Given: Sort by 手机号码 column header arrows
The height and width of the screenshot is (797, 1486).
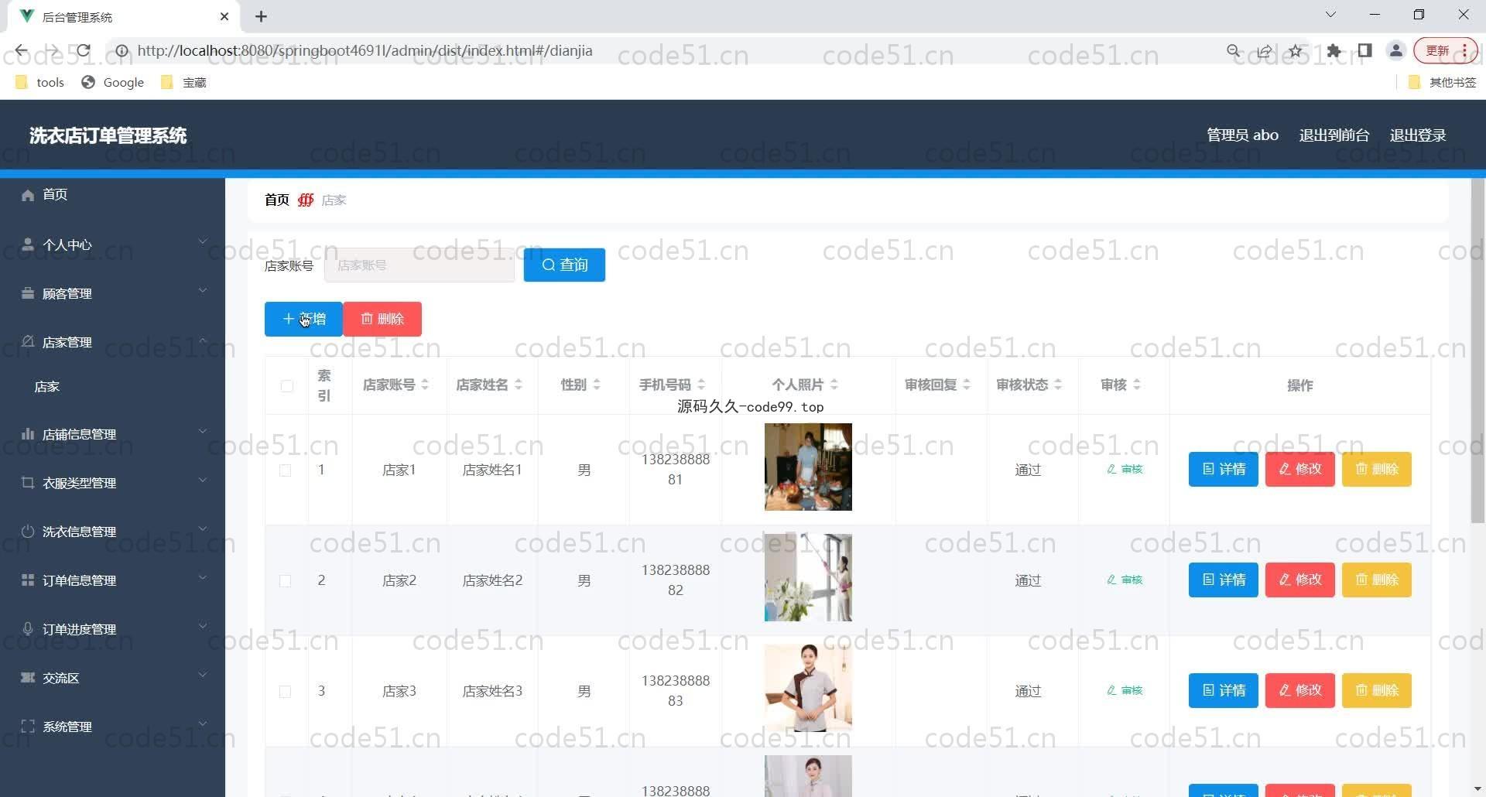Looking at the screenshot, I should point(701,385).
